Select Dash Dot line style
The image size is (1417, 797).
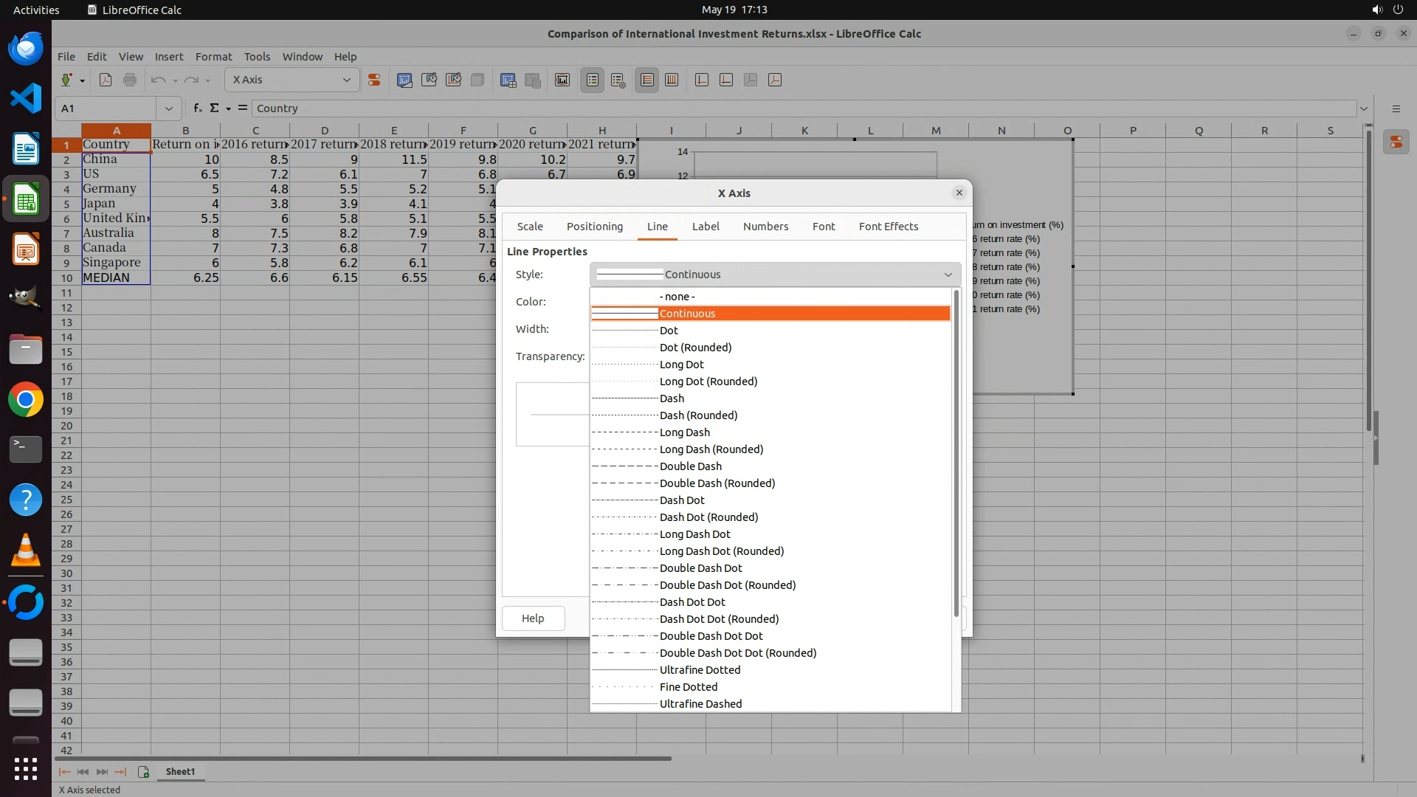click(x=682, y=500)
